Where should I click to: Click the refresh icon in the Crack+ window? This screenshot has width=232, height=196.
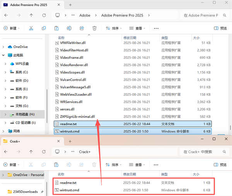(x=44, y=152)
